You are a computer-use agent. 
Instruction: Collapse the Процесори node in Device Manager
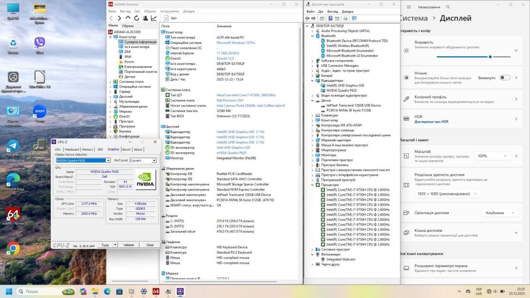(312, 185)
